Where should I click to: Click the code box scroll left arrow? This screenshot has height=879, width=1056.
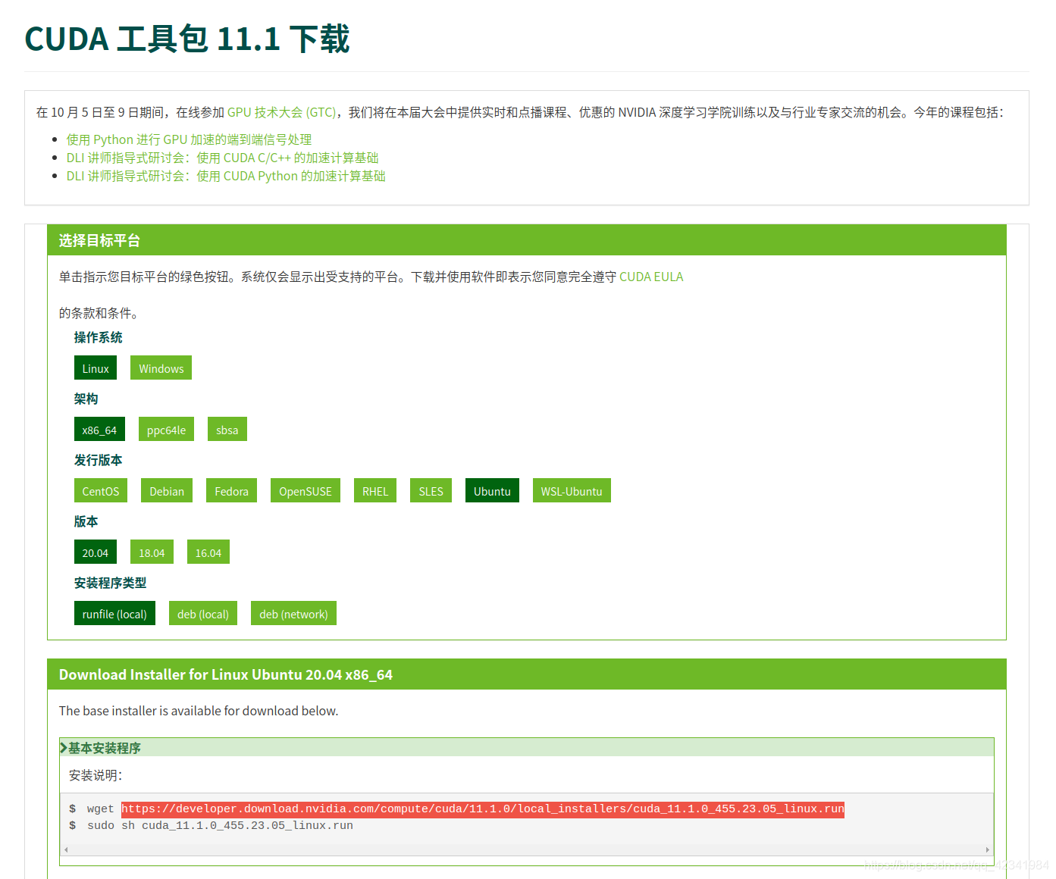click(66, 849)
